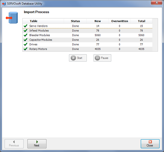The image size is (164, 152).
Task: Click the green checkmark beside Servo Vendors
Action: coord(25,26)
